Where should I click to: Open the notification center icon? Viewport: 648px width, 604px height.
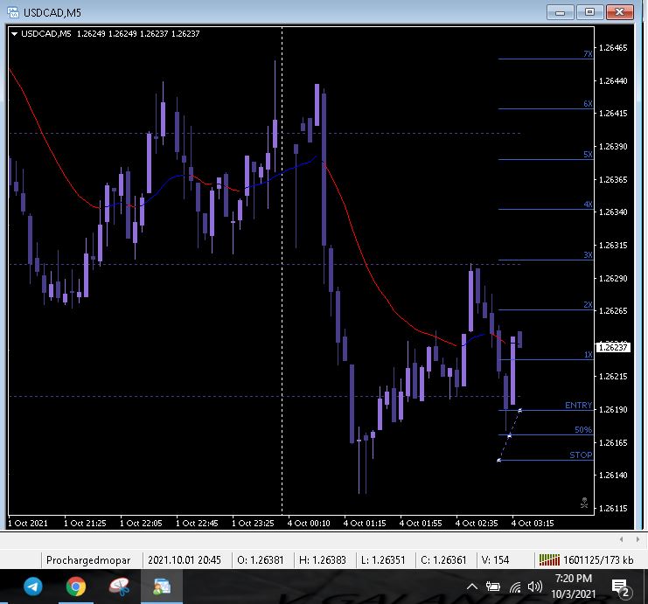[620, 588]
